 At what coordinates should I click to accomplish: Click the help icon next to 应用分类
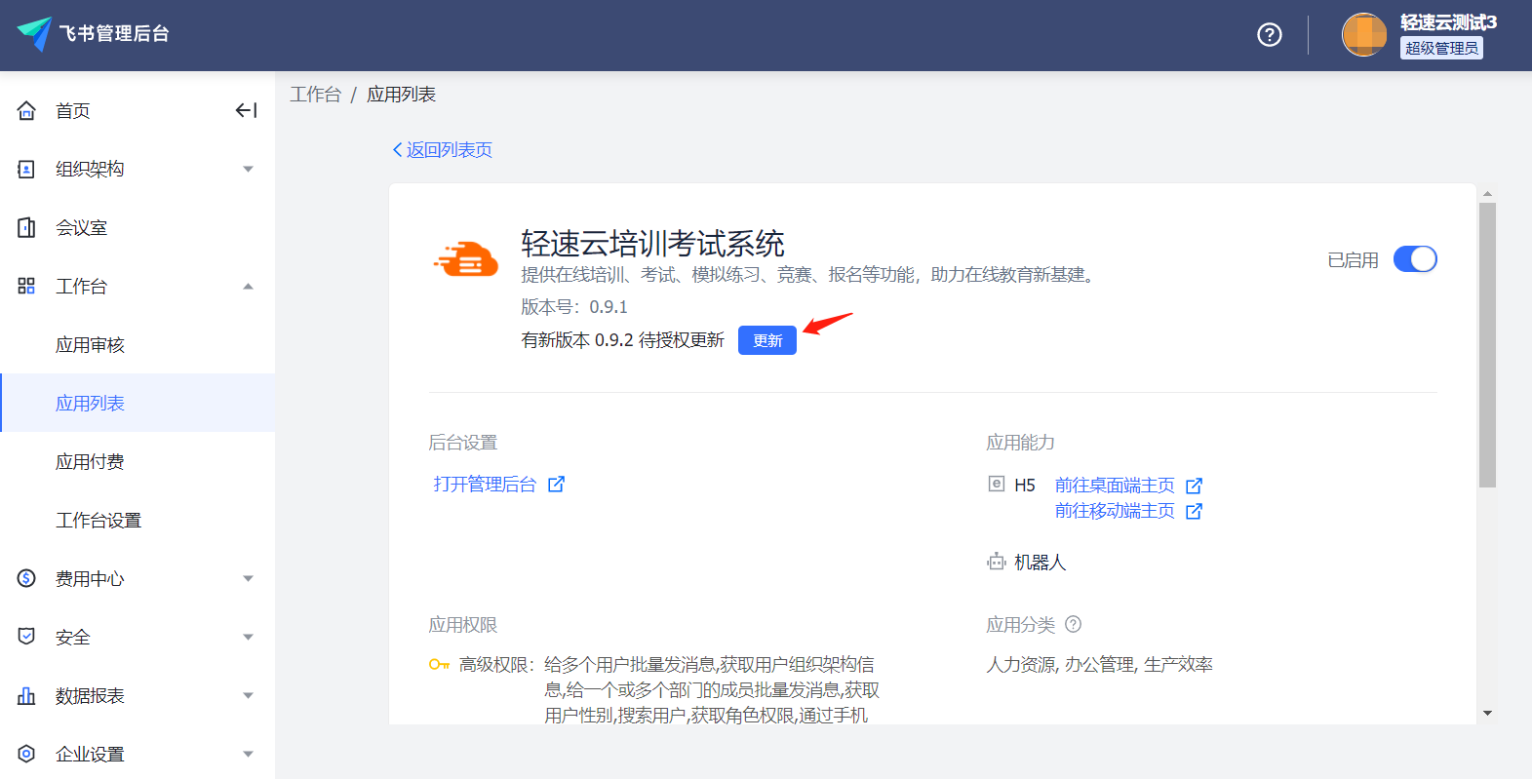pos(1073,624)
